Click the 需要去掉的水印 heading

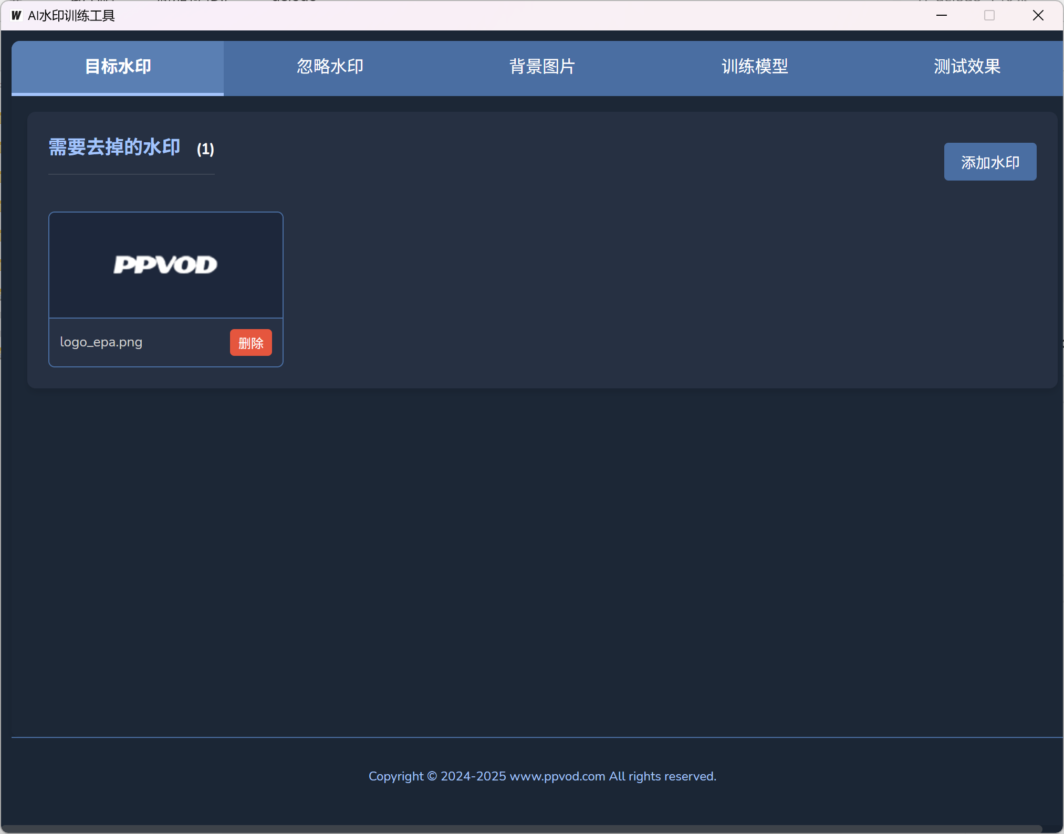[114, 147]
